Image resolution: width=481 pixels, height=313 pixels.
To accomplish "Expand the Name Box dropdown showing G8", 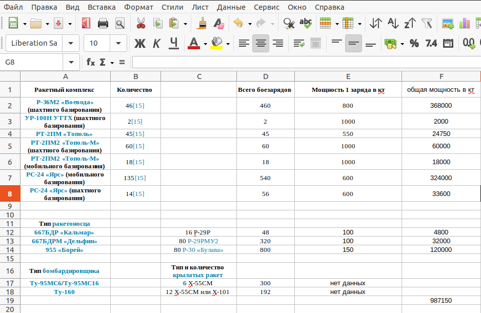I will (71, 62).
